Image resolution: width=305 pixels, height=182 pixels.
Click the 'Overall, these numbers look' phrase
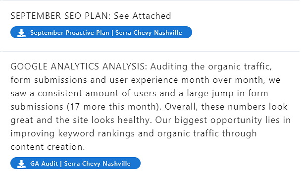(x=226, y=107)
